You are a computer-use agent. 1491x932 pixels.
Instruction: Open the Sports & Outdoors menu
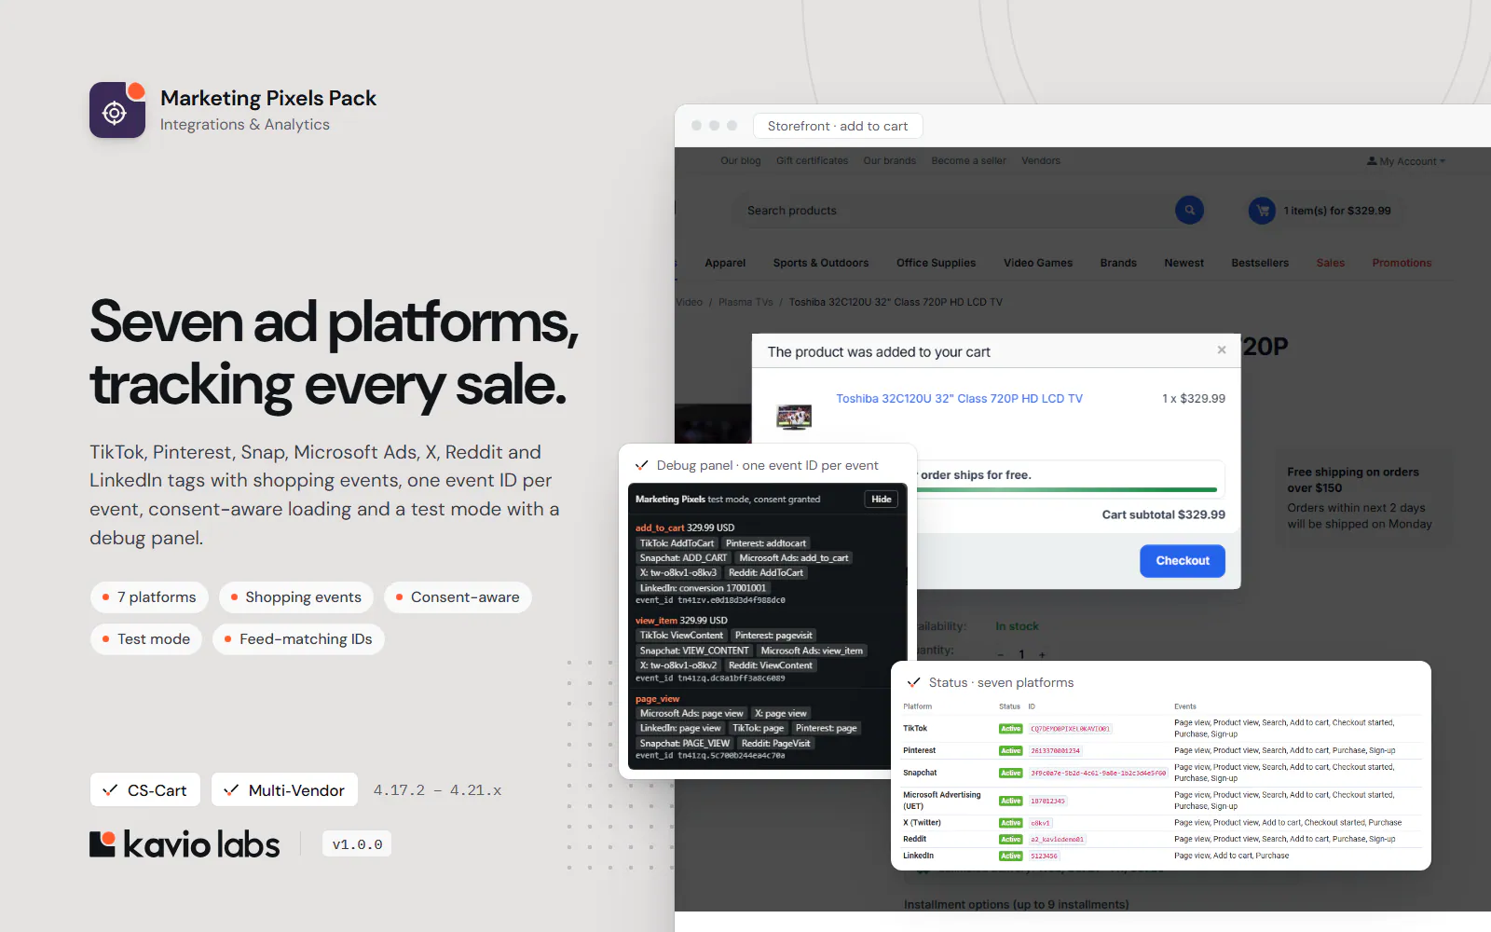[x=821, y=263]
